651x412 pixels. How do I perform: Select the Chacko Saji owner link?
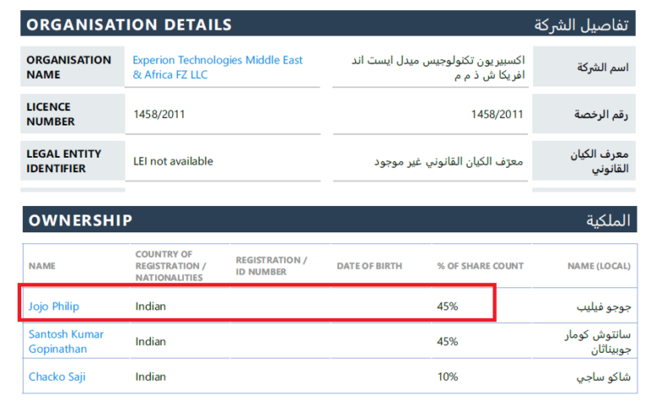[57, 376]
